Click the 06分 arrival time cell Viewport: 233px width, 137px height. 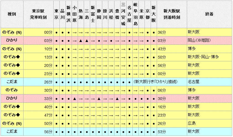(x=172, y=90)
